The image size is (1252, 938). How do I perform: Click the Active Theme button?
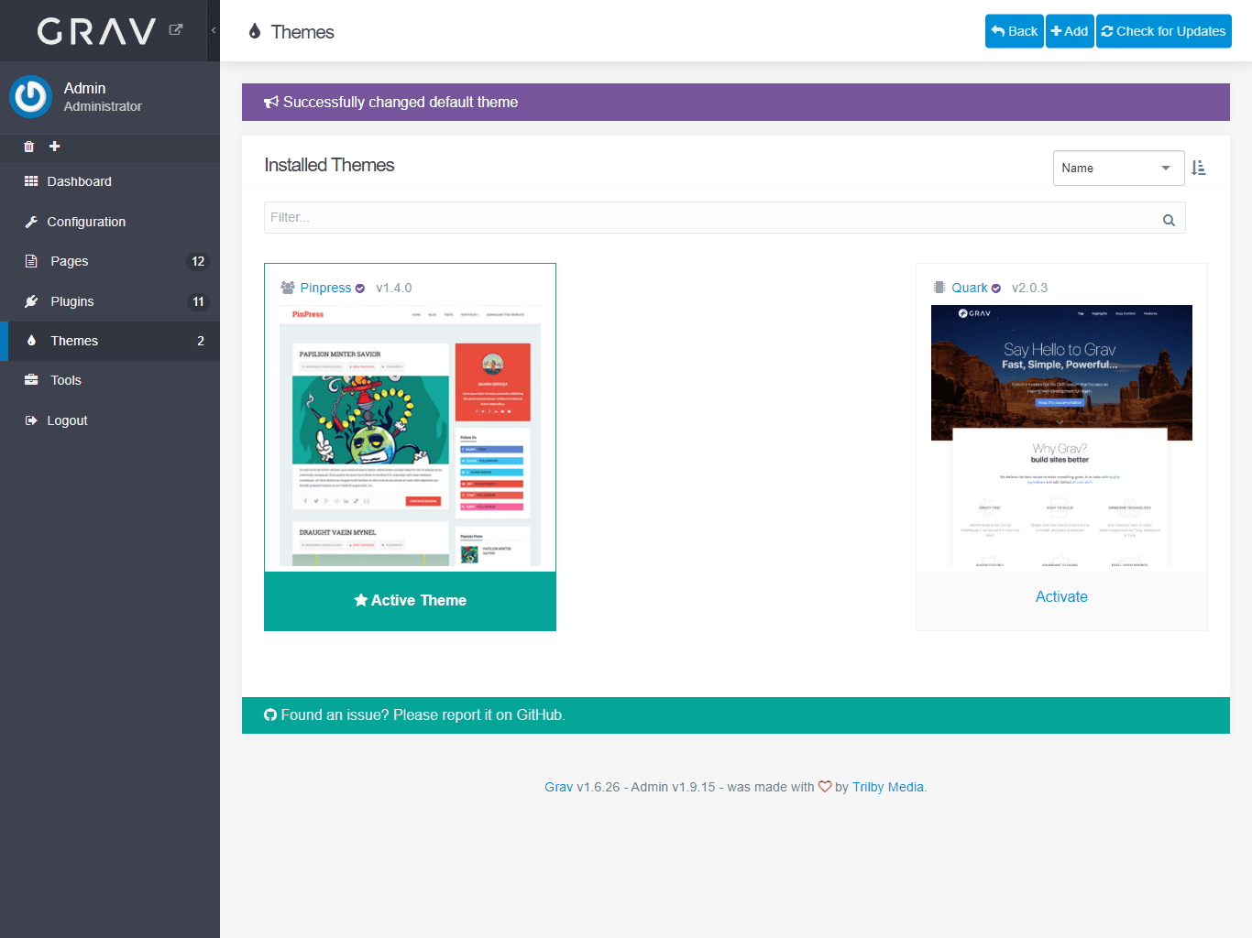click(x=410, y=601)
